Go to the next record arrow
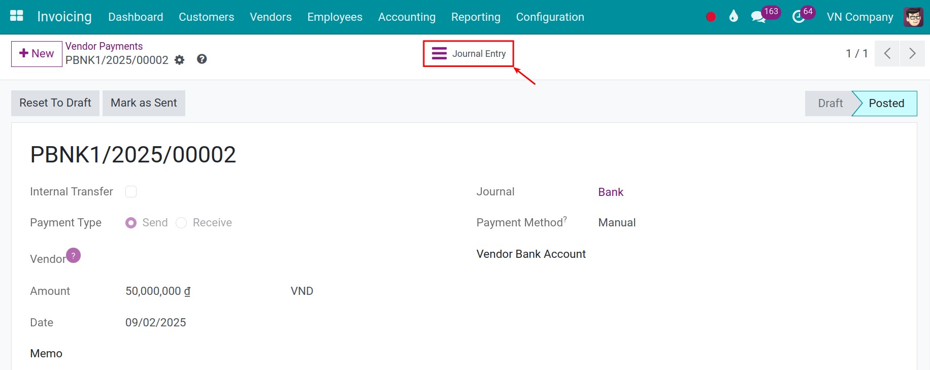This screenshot has height=370, width=930. (912, 53)
